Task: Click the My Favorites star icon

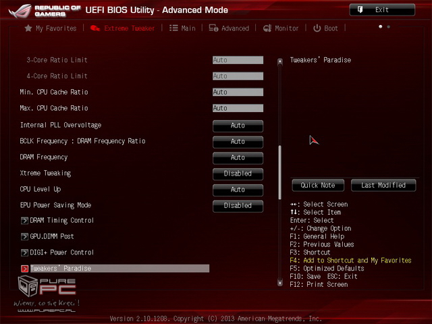Action: click(28, 28)
